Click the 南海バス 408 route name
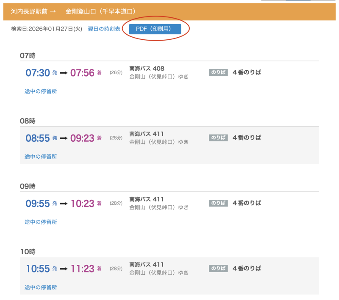This screenshot has width=339, height=300. [147, 69]
